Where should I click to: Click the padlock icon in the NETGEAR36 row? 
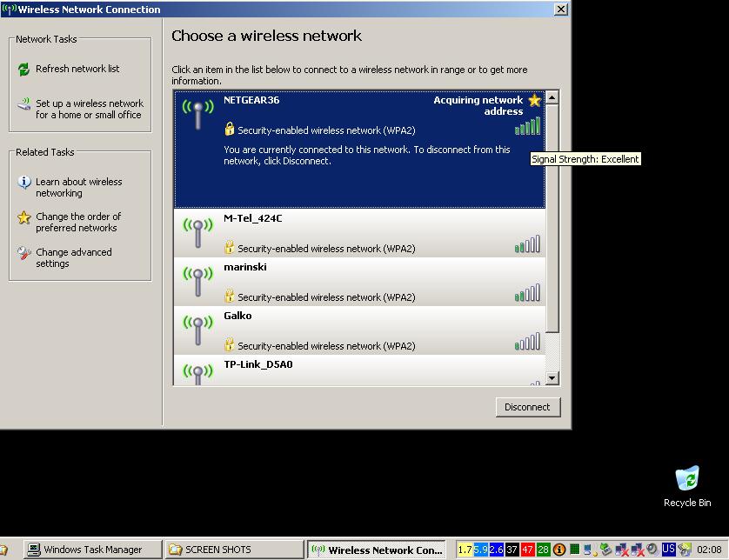coord(229,129)
